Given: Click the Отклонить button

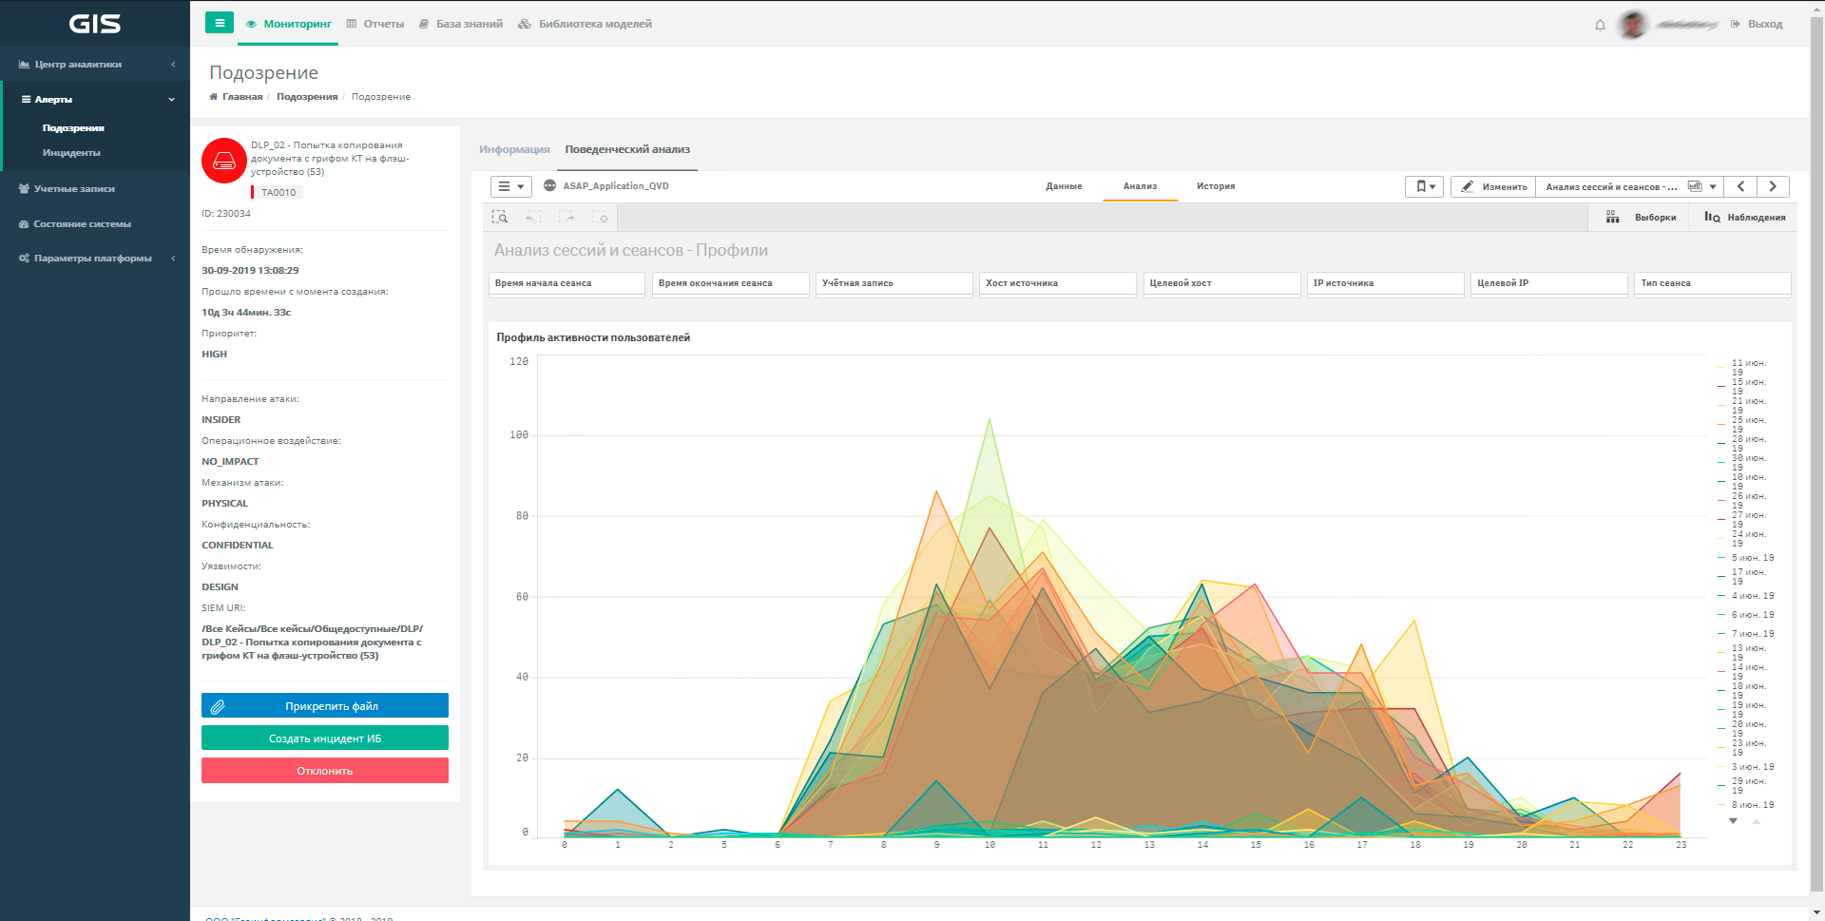Looking at the screenshot, I should coord(325,771).
